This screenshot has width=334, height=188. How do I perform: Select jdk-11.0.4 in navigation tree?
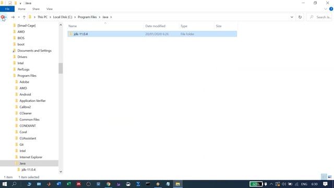coord(28,170)
